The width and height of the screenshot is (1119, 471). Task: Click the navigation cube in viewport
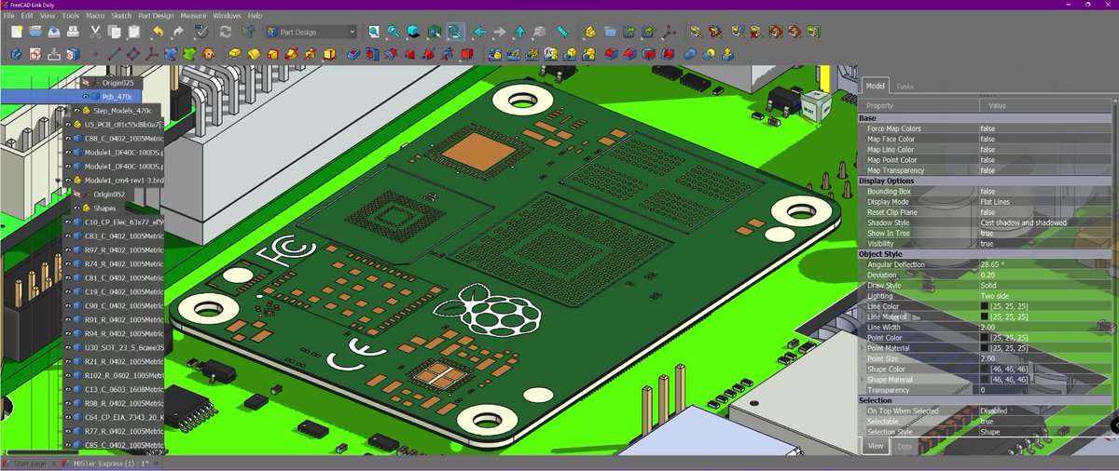817,105
